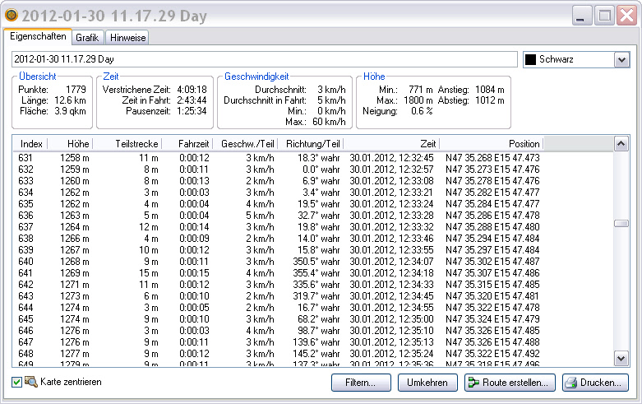Image resolution: width=642 pixels, height=404 pixels.
Task: Select the Eigenschaften tab
Action: click(39, 37)
